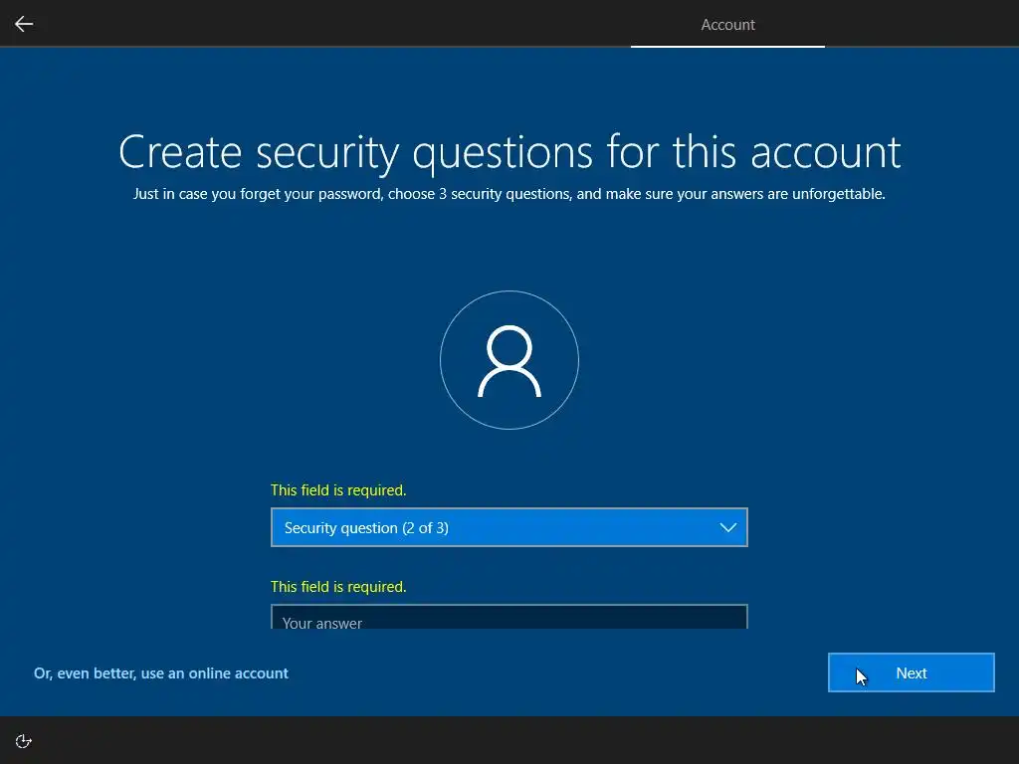Click the Your answer placeholder text
This screenshot has height=764, width=1019.
tap(322, 623)
